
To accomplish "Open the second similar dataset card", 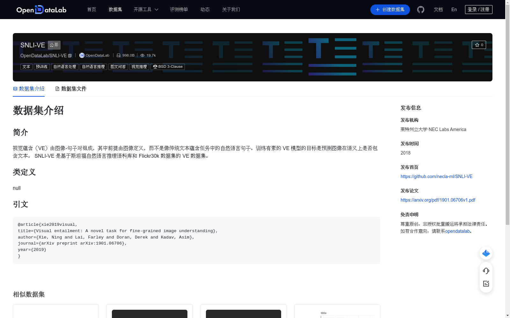I will click(x=149, y=311).
